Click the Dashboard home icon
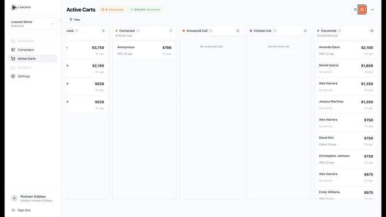This screenshot has height=217, width=386. [13, 41]
